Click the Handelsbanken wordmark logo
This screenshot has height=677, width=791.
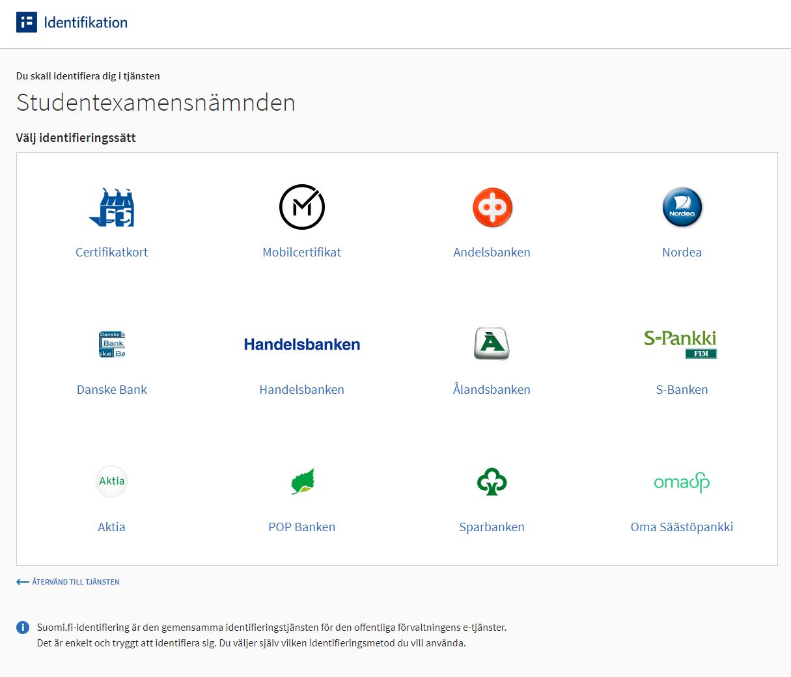pos(302,344)
